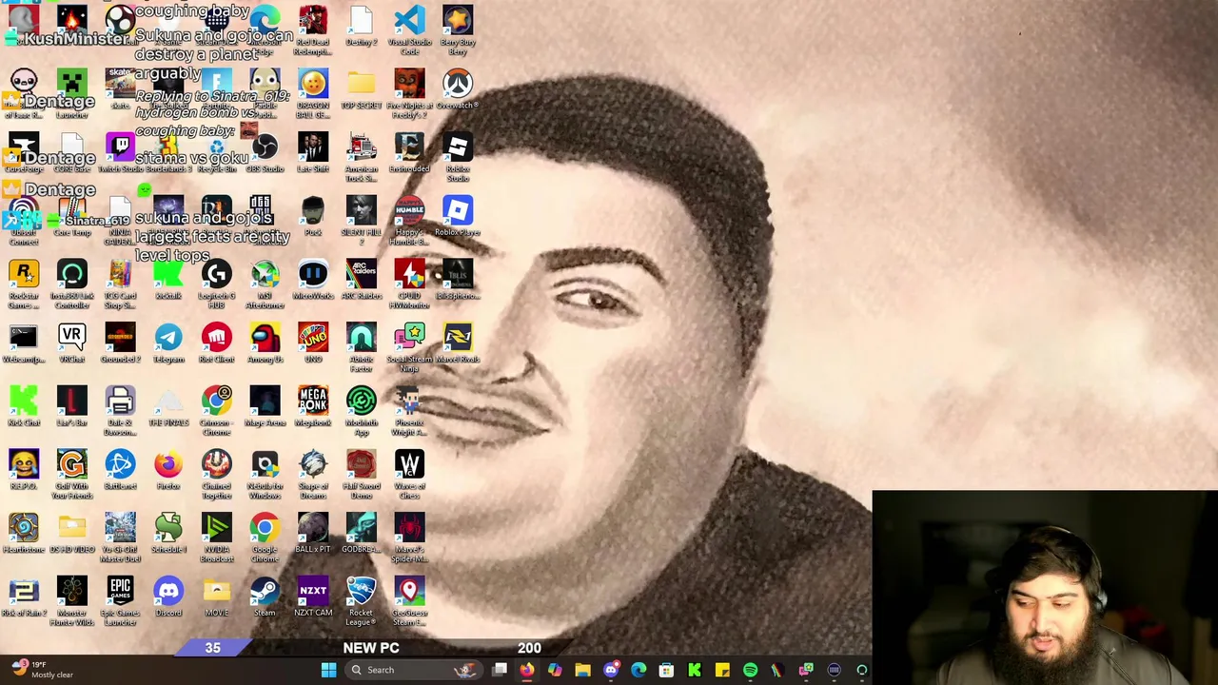Screen dimensions: 1218x685
Task: Launch the MSI Afterburner shortcut
Action: click(x=265, y=284)
